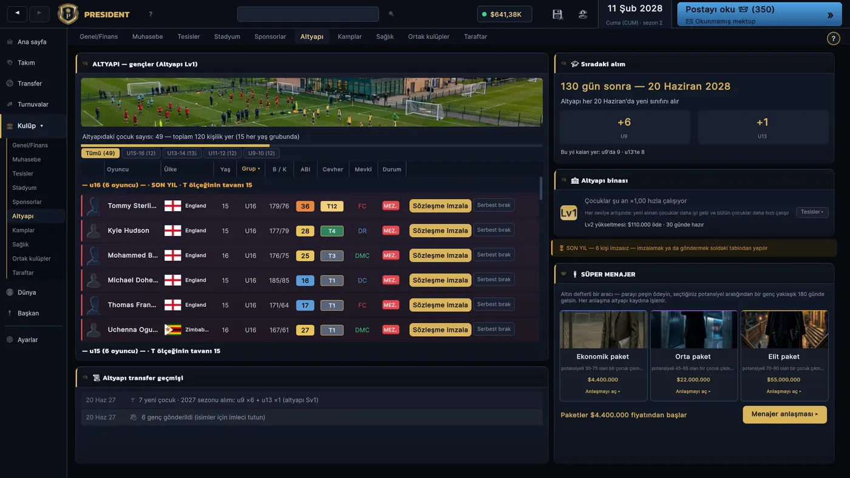Click the icon left of ALTYAPI — gençler header

point(85,64)
